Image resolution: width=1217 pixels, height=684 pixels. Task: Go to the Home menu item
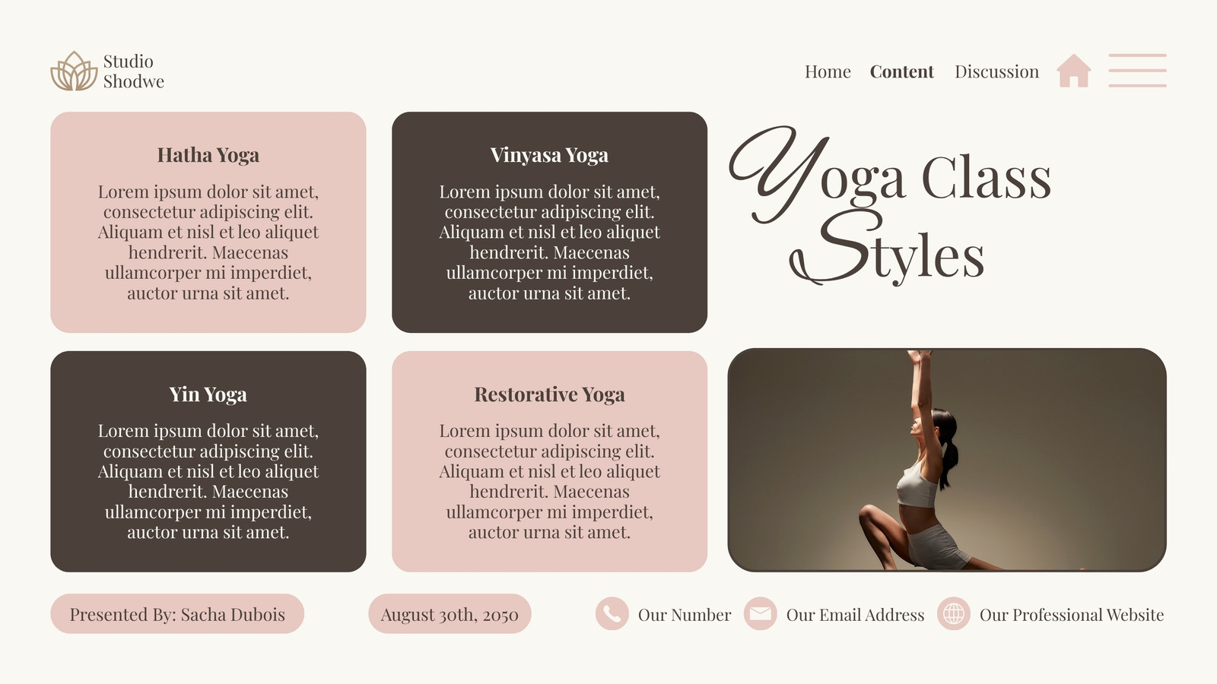tap(828, 71)
